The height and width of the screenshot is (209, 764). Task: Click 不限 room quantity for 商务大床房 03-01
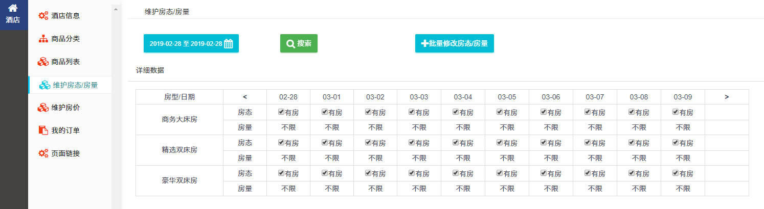click(332, 127)
